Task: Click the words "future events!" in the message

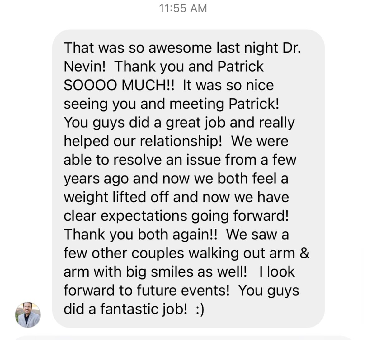Action: (x=183, y=290)
